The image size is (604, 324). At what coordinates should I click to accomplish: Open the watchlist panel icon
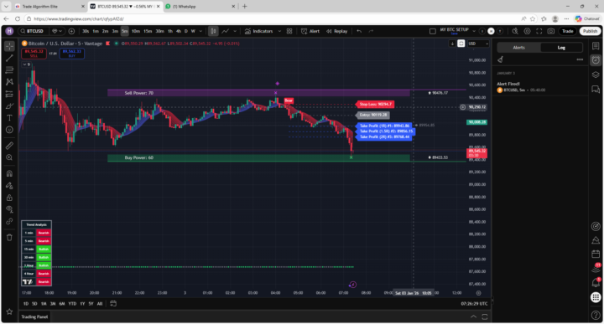tap(596, 46)
